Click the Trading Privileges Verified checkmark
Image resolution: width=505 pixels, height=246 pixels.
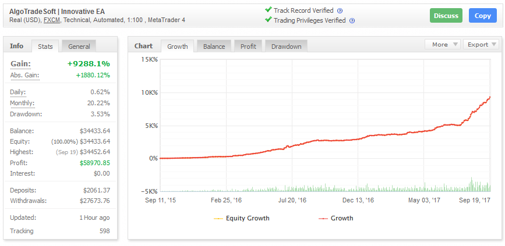pyautogui.click(x=268, y=20)
